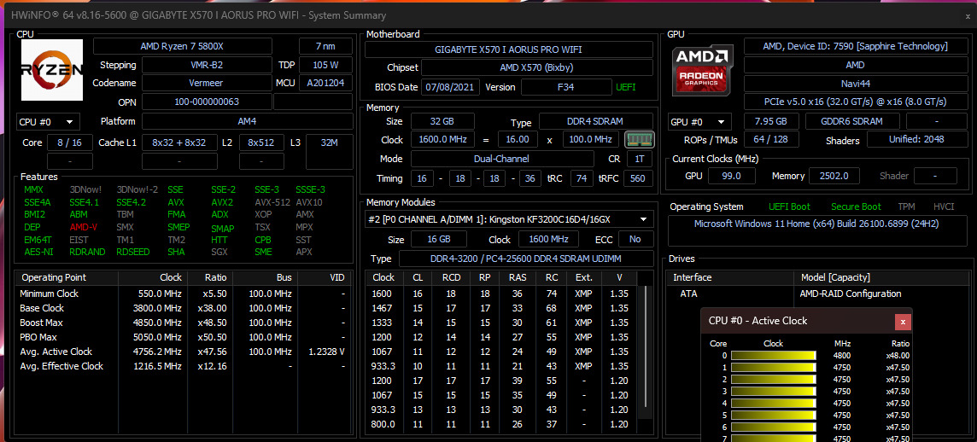Click the GPU clock 99.0 field
This screenshot has height=442, width=977.
pos(730,176)
